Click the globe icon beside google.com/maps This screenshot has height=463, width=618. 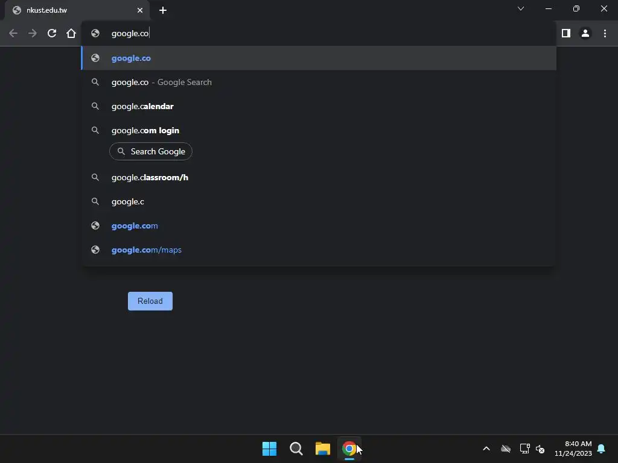point(95,250)
